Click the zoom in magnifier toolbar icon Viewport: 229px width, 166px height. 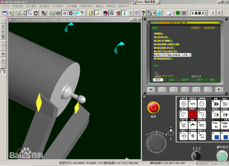click(11, 13)
